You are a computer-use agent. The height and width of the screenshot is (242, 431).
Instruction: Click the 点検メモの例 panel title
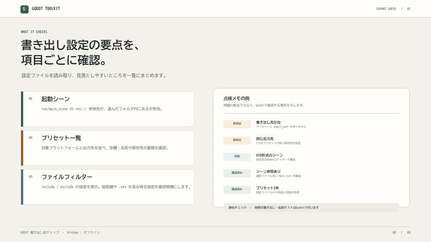[x=237, y=98]
